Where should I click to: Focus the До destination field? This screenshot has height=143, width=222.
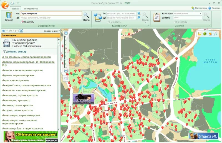(x=121, y=18)
